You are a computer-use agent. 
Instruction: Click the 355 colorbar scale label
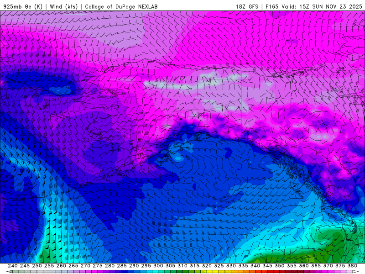(x=292, y=266)
